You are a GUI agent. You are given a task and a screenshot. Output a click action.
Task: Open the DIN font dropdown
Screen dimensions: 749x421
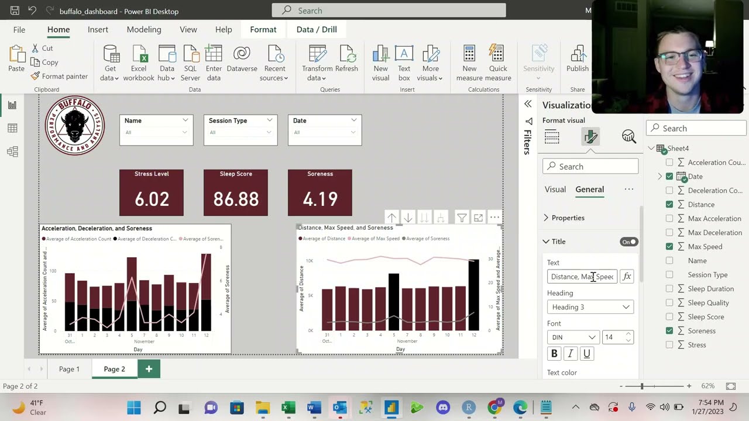pos(573,337)
